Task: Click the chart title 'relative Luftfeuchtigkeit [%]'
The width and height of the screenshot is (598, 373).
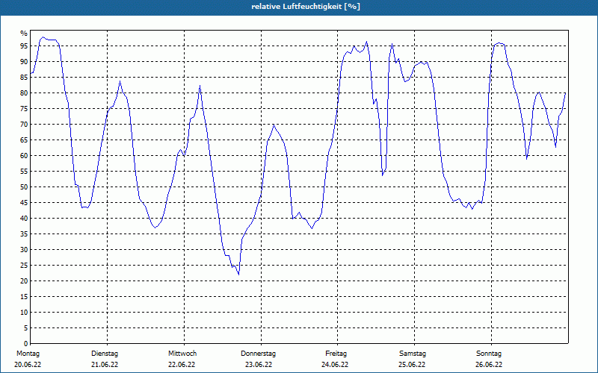Action: pos(306,7)
